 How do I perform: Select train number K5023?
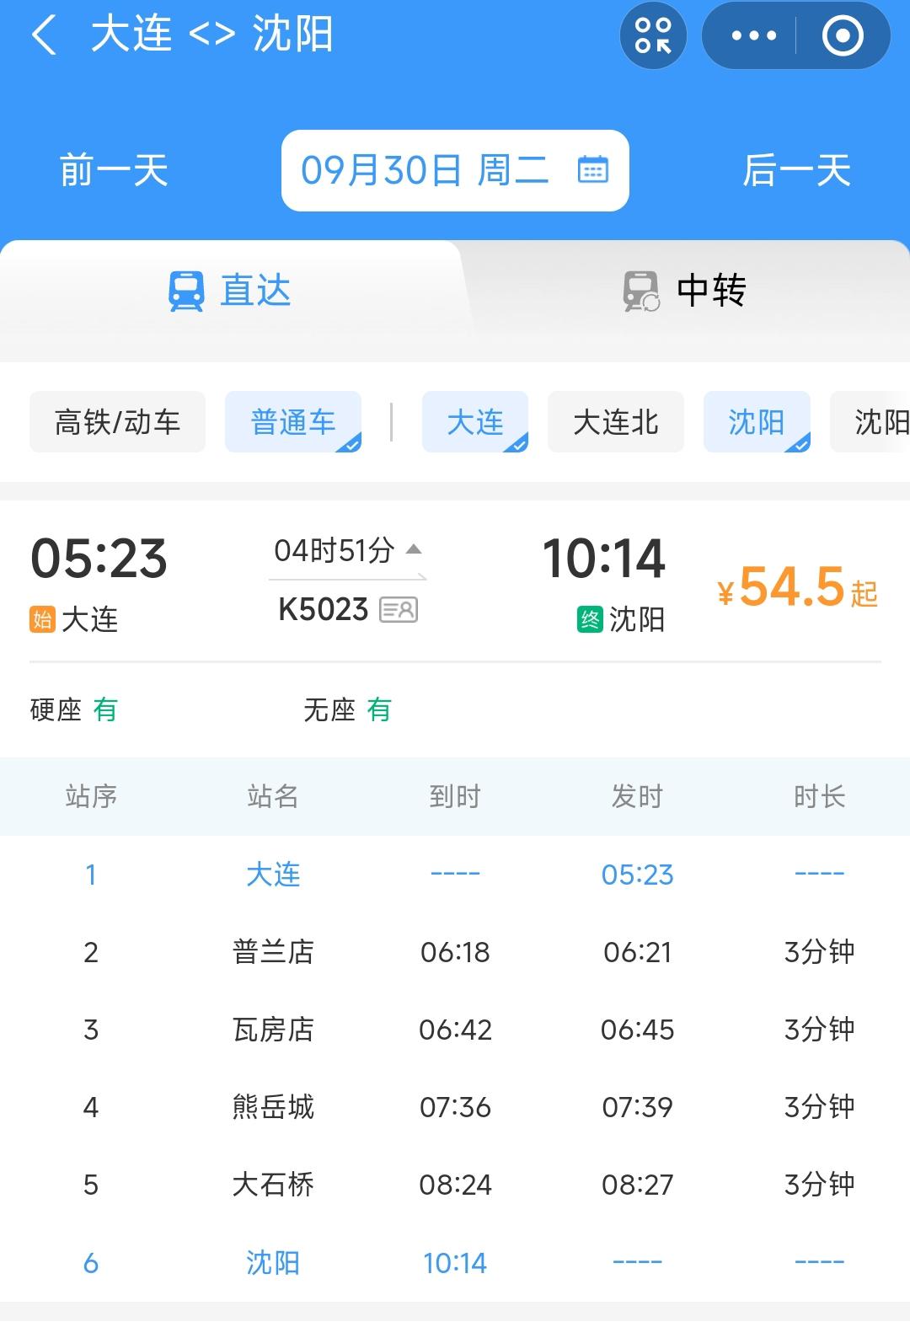(x=324, y=609)
